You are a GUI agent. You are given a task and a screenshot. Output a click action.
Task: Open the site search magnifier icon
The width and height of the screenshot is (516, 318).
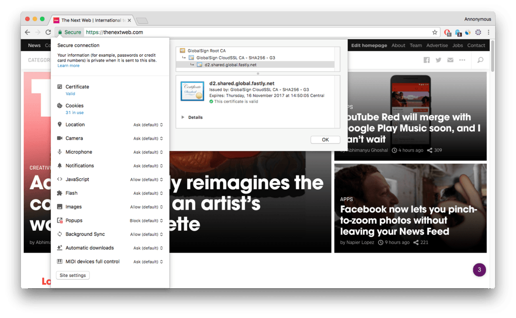click(480, 60)
